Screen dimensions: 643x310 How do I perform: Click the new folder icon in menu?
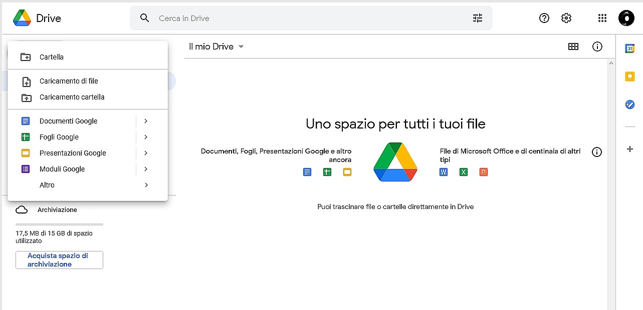point(26,57)
